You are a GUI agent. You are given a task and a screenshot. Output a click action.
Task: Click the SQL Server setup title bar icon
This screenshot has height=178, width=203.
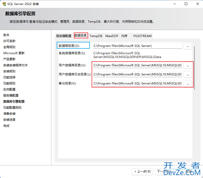4,4
